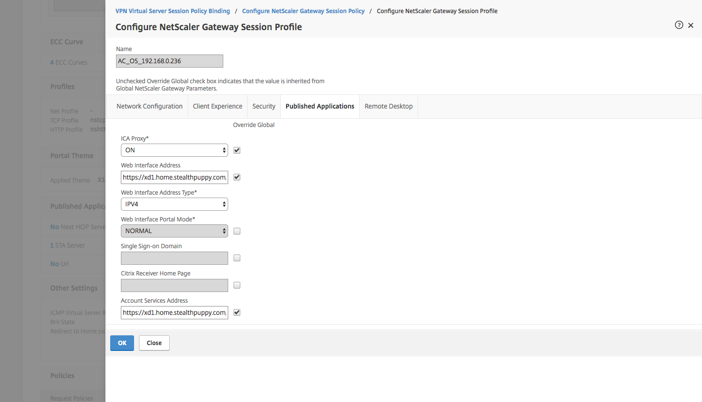Toggle Account Services Address override checkbox
The width and height of the screenshot is (702, 402).
pos(237,312)
